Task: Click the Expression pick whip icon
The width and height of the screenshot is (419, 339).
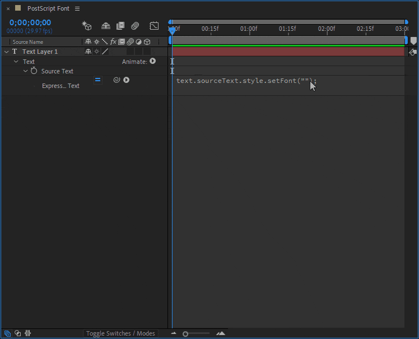Action: click(117, 80)
